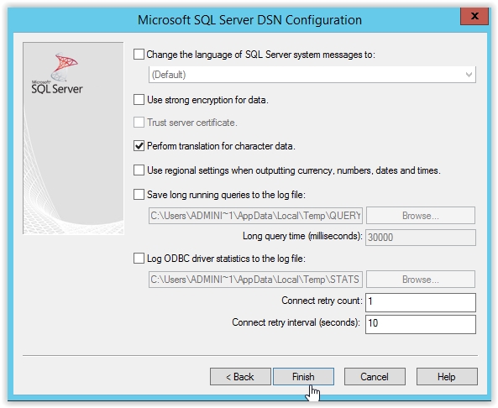Enable Use regional settings checkbox

click(x=139, y=170)
